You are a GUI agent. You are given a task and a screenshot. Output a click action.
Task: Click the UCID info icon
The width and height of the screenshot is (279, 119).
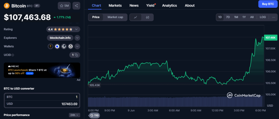tap(13, 55)
